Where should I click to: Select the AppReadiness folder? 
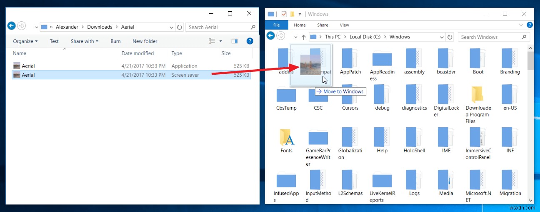click(382, 65)
